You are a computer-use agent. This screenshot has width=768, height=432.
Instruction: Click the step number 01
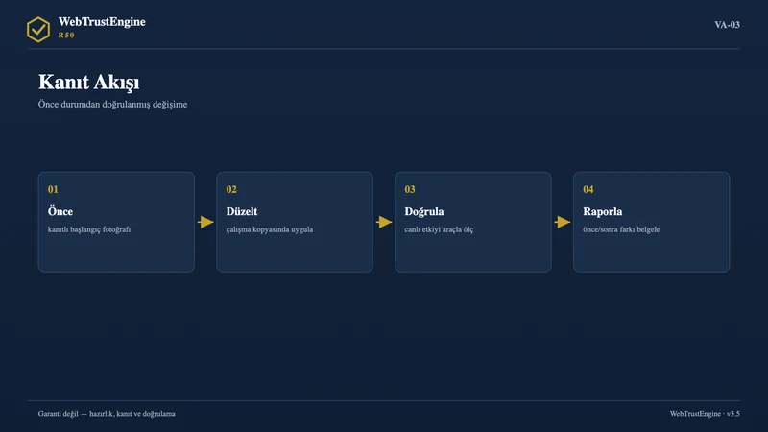click(53, 189)
